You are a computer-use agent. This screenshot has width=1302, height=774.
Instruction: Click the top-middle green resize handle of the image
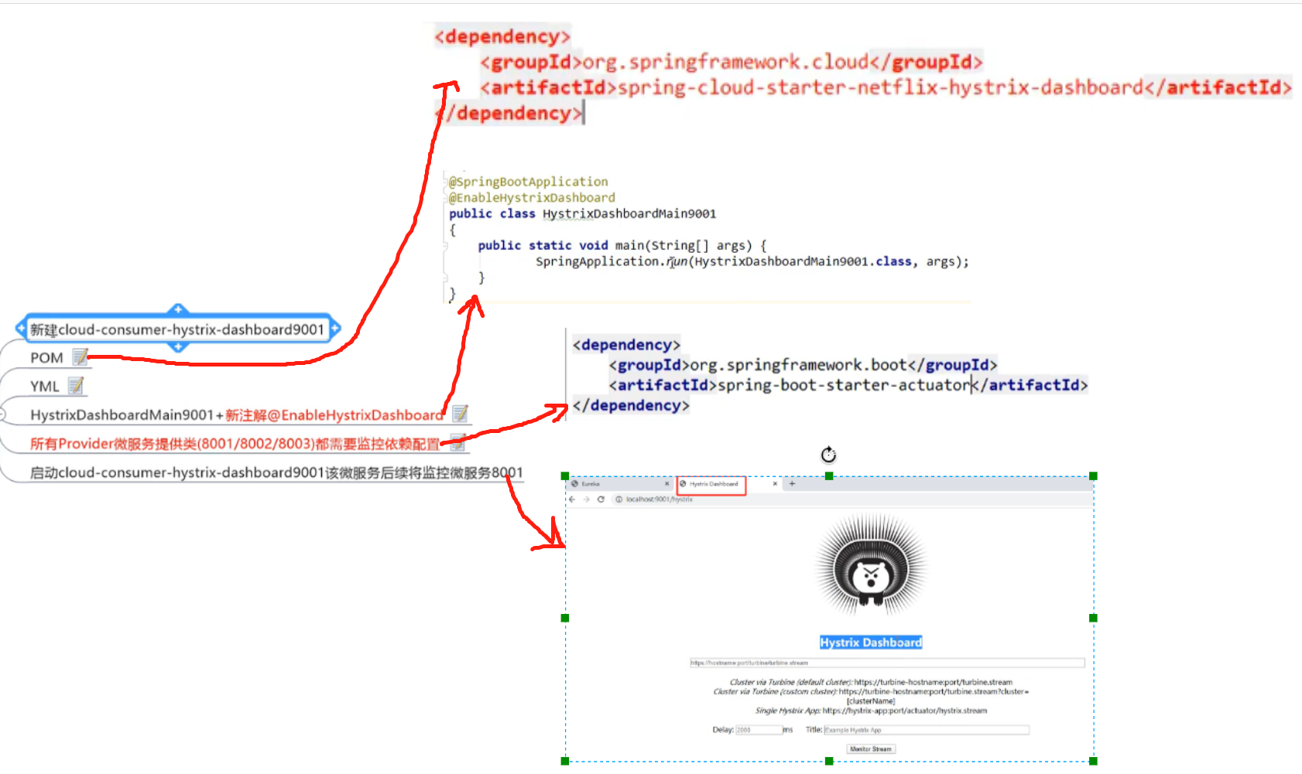click(829, 476)
